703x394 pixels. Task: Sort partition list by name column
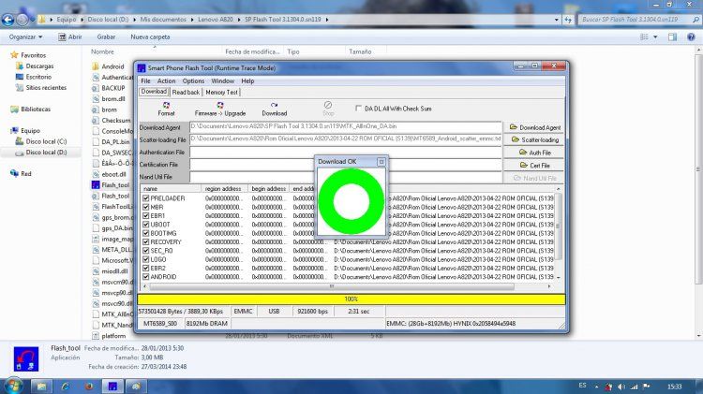pos(171,188)
